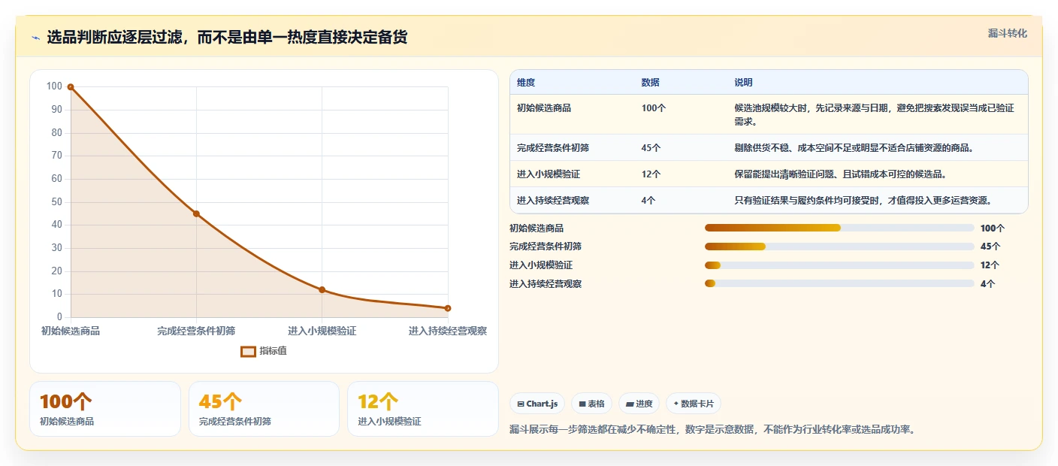Screen dimensions: 1058x466
Task: Click the 12个 value beside the progress bar
Action: (990, 265)
